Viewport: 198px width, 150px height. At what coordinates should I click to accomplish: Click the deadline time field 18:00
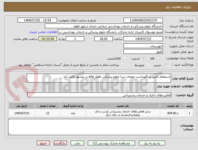click(x=104, y=39)
